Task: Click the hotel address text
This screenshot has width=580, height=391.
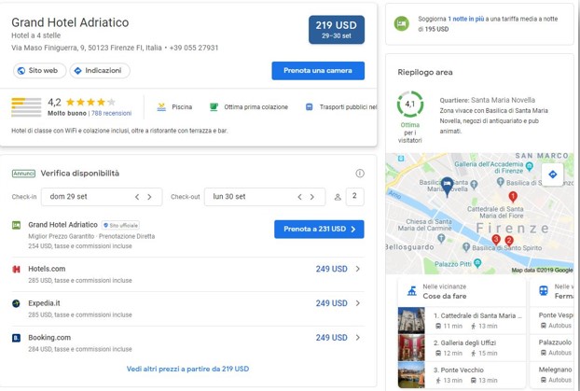Action: click(x=87, y=48)
